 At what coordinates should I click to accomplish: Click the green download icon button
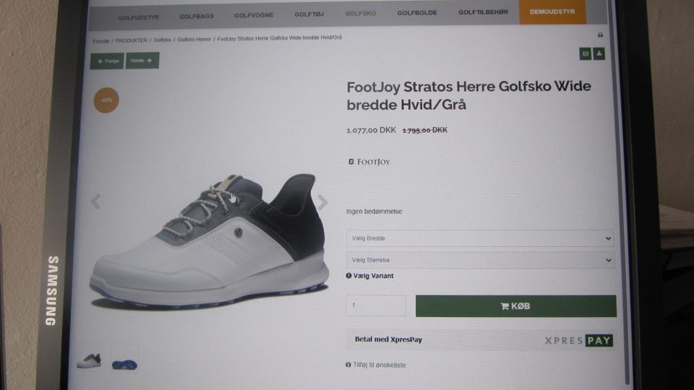(x=599, y=53)
